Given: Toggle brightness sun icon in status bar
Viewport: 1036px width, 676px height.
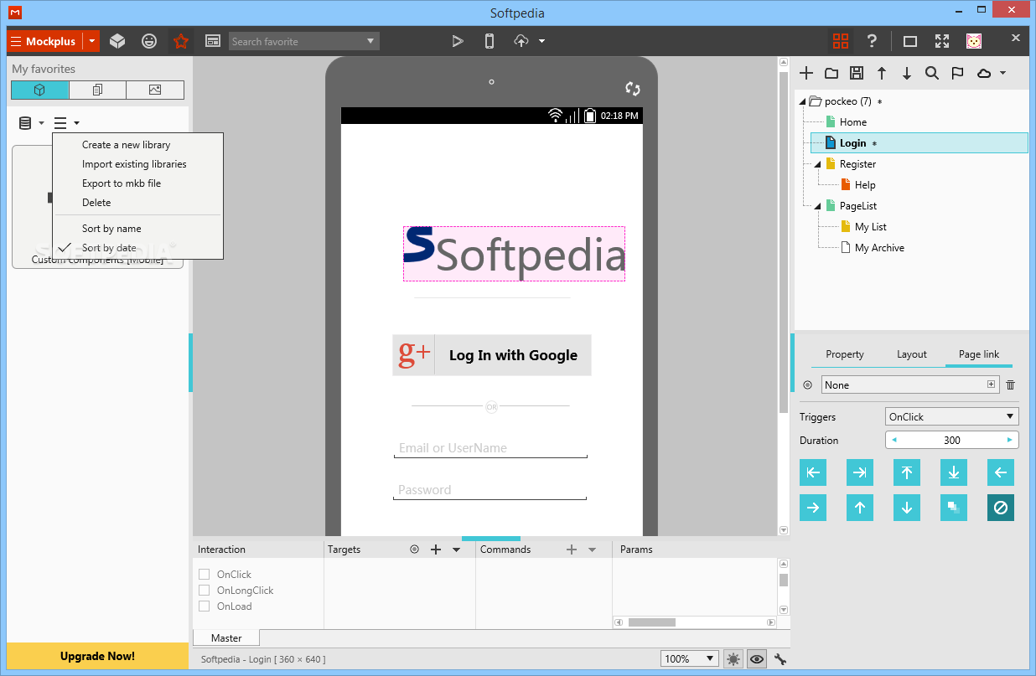Looking at the screenshot, I should pyautogui.click(x=734, y=659).
